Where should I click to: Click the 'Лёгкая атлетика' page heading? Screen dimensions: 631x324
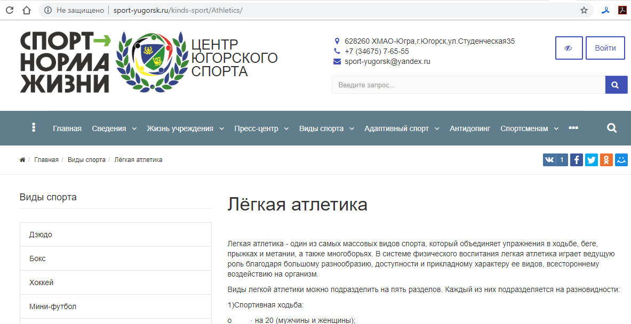pos(298,204)
